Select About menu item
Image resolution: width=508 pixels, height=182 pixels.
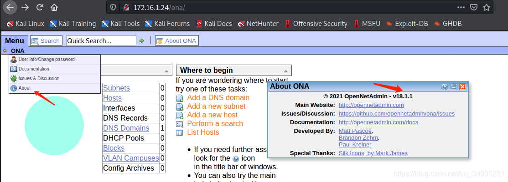55,88
